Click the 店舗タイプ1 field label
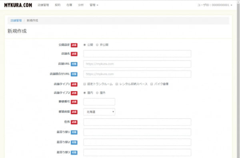This screenshot has width=240, height=158. 62,84
